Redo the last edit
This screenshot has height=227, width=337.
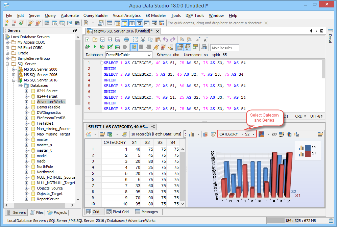click(173, 40)
